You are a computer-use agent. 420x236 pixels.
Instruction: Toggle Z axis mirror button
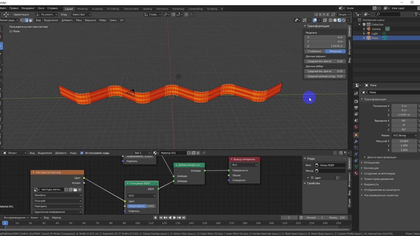coord(327,14)
